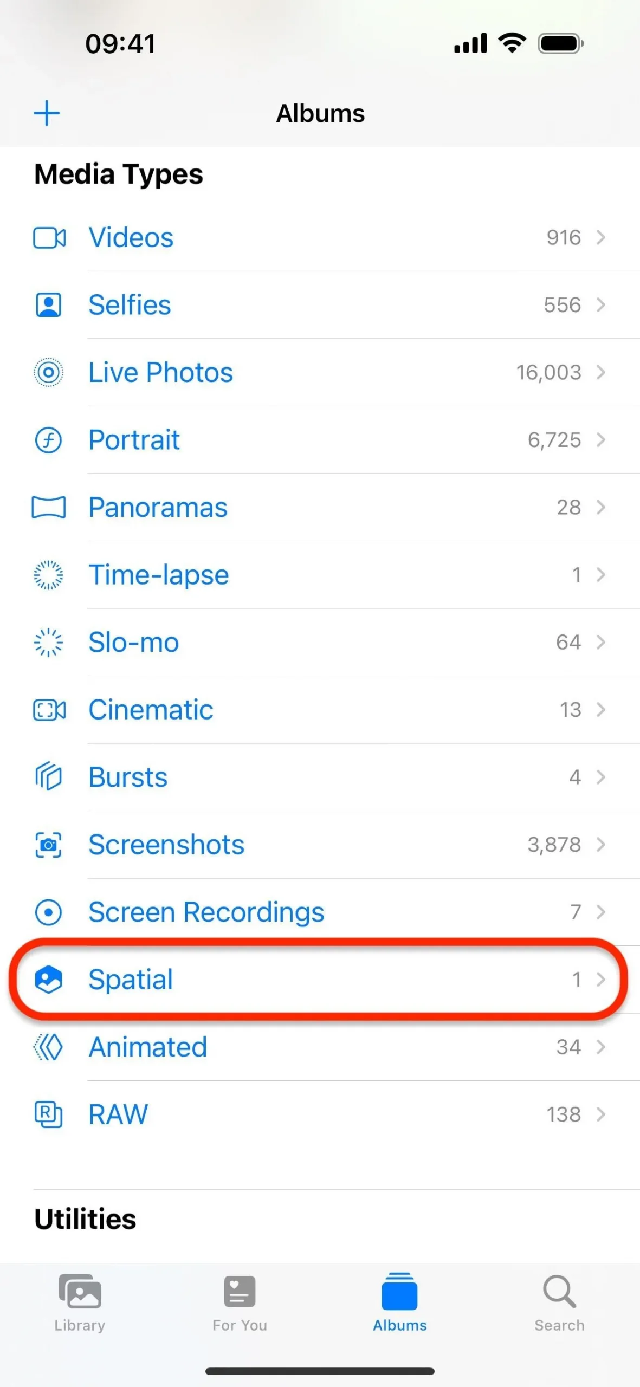
Task: Tap the Time-lapse dial icon
Action: pos(49,575)
